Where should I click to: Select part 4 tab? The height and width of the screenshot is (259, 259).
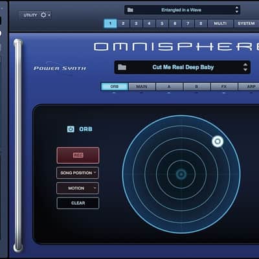click(149, 23)
